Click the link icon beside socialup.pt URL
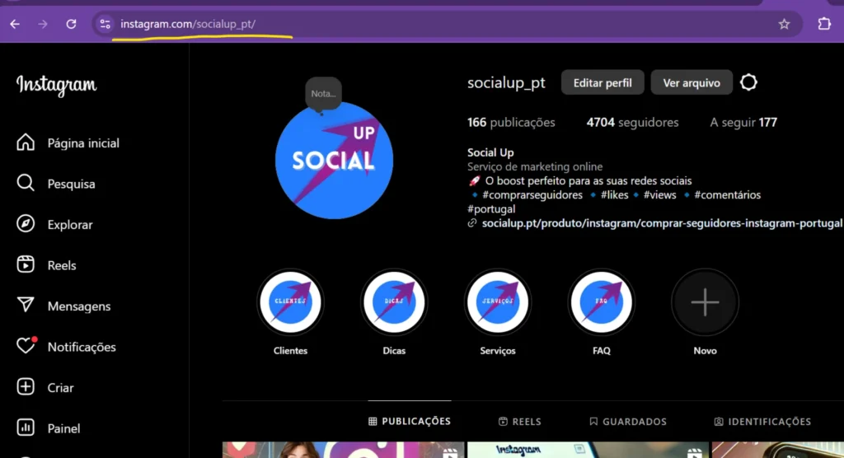 point(472,222)
